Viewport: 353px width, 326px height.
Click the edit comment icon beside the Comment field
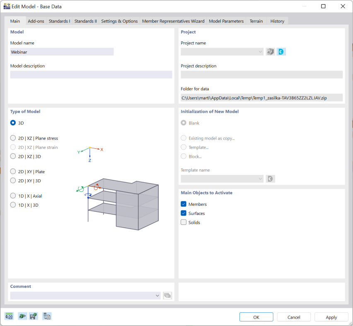167,295
